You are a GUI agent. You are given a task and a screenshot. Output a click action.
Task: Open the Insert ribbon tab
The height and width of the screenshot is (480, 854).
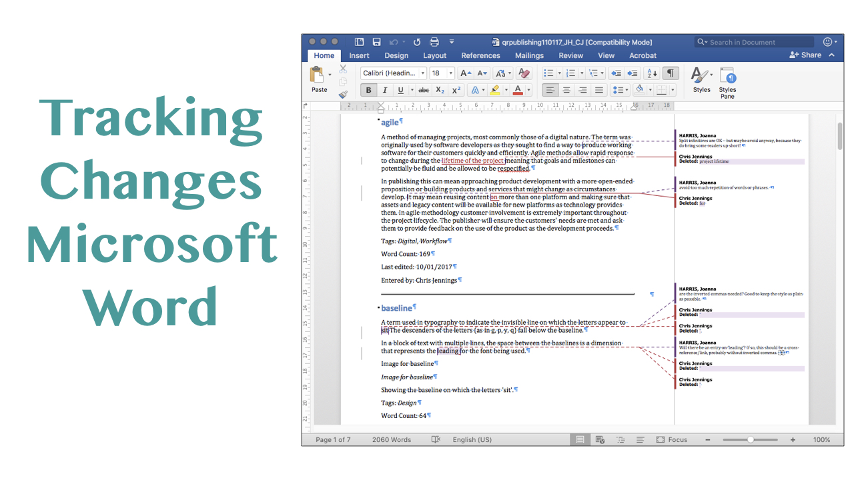359,55
